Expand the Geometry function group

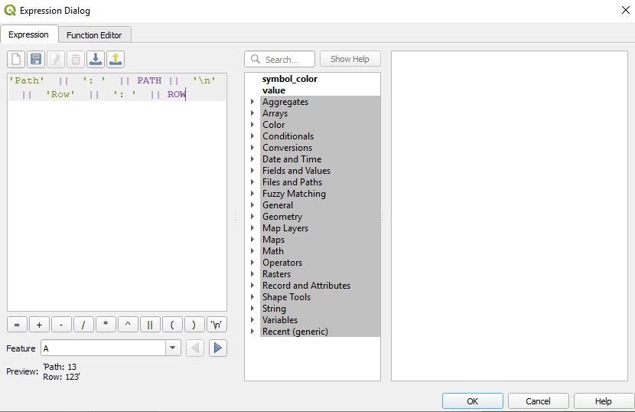tap(253, 217)
